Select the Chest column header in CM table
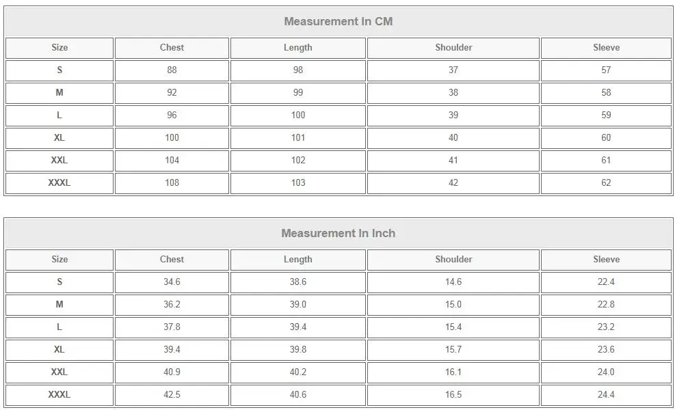This screenshot has width=675, height=410. coord(172,48)
